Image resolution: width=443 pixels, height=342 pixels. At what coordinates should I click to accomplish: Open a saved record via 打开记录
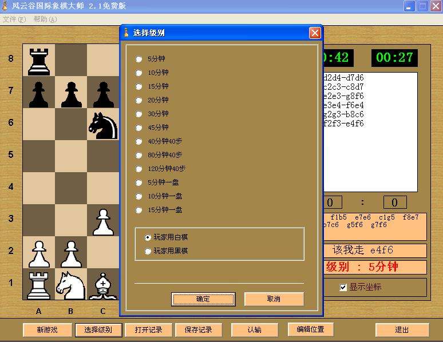point(149,330)
